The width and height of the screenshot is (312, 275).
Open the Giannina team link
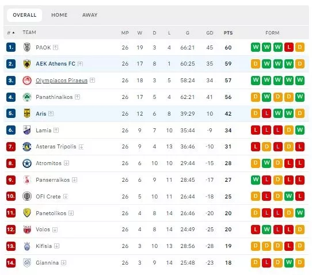click(x=47, y=263)
